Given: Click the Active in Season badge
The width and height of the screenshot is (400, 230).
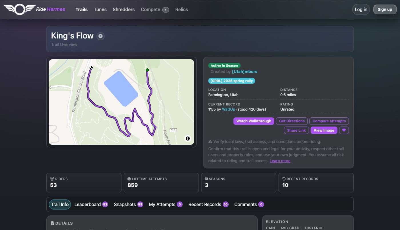Looking at the screenshot, I should tap(224, 66).
